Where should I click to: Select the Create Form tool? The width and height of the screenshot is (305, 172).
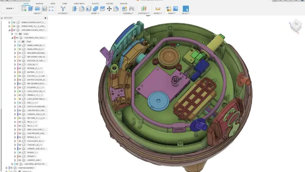38,9
